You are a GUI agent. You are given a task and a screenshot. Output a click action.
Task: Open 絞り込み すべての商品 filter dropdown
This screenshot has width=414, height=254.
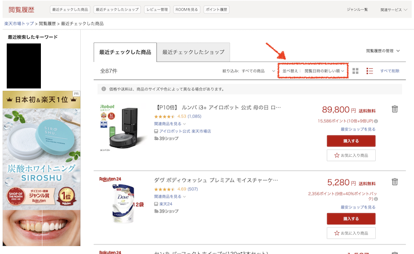[249, 71]
